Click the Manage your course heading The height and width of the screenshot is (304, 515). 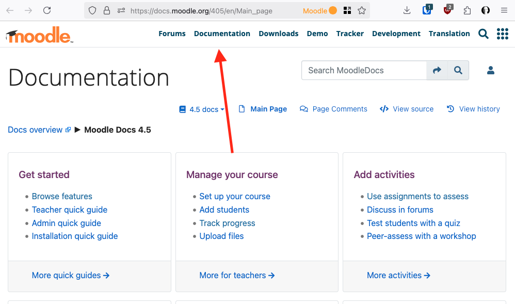tap(232, 174)
